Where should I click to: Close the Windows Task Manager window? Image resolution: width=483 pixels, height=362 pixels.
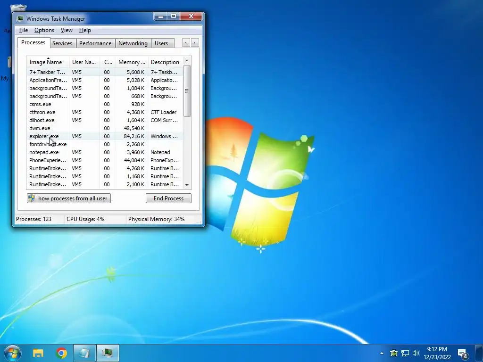point(191,16)
